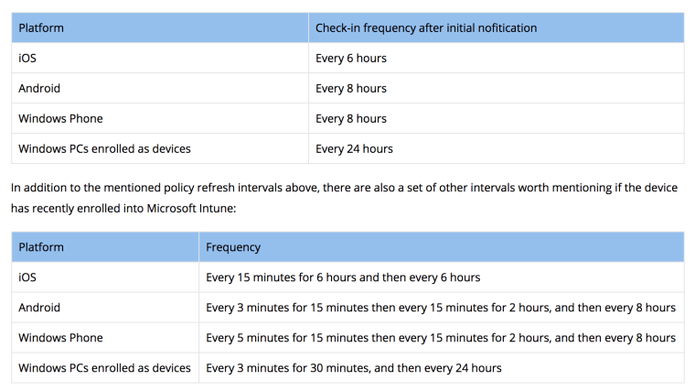This screenshot has height=391, width=695.
Task: Click the Android cell in the check-in table
Action: pos(39,88)
